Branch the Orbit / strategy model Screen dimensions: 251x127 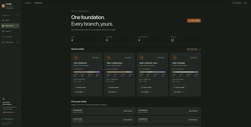(179, 88)
